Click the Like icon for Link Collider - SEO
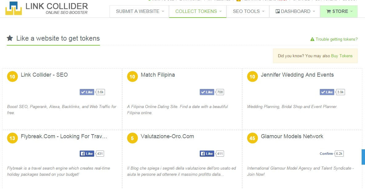The height and width of the screenshot is (189, 365). point(83,92)
